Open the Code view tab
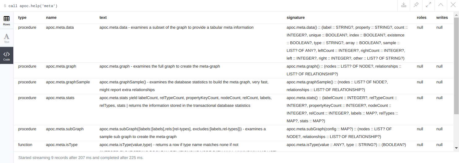 (6, 56)
